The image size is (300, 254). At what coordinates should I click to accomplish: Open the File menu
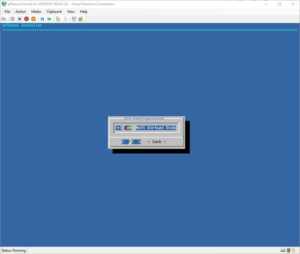[x=7, y=12]
